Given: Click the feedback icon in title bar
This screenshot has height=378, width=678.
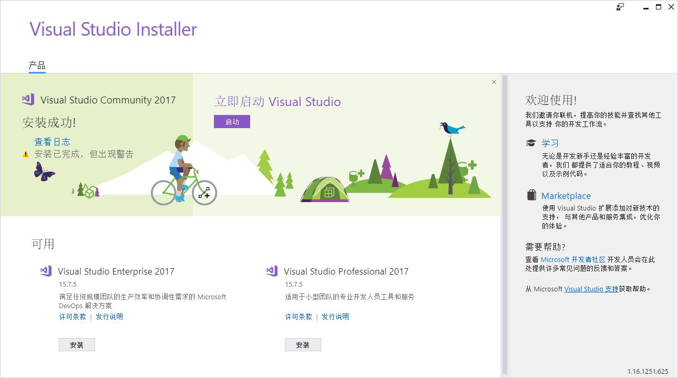Looking at the screenshot, I should pyautogui.click(x=620, y=7).
